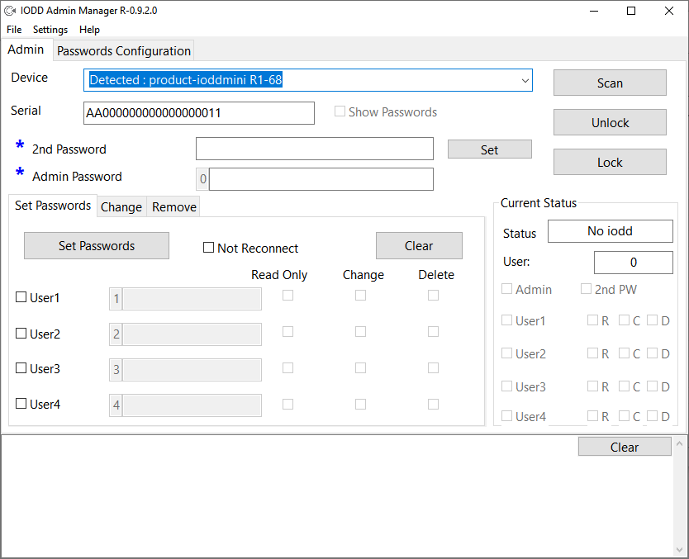Click the User3 password field
Screen dimensions: 689x559
pyautogui.click(x=192, y=370)
